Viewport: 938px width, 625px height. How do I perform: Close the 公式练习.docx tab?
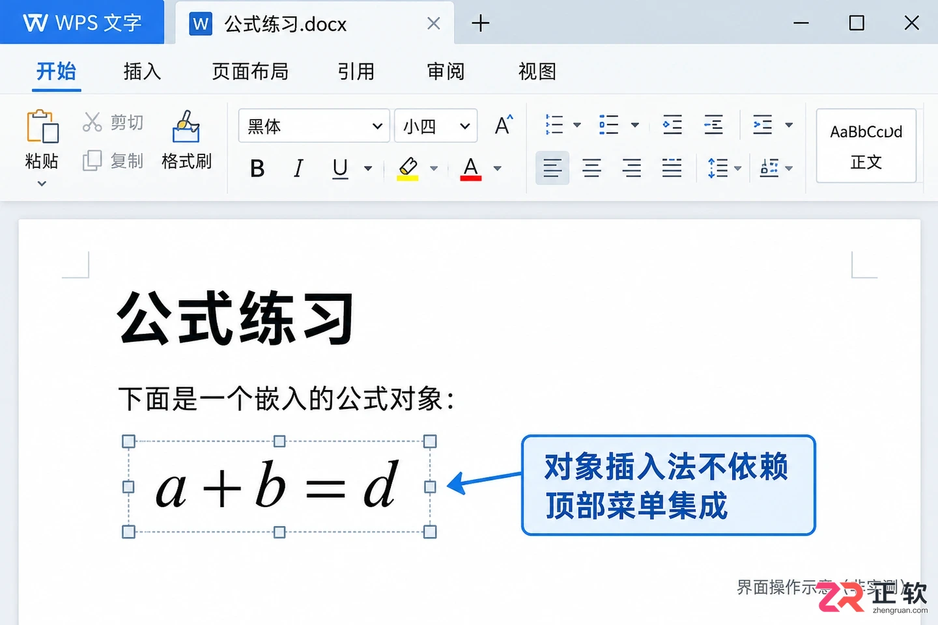433,24
